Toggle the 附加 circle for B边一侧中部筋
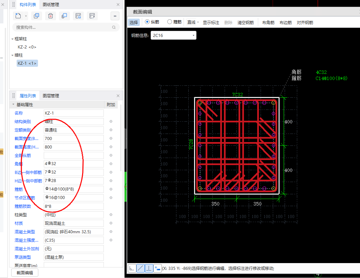 pyautogui.click(x=111, y=172)
